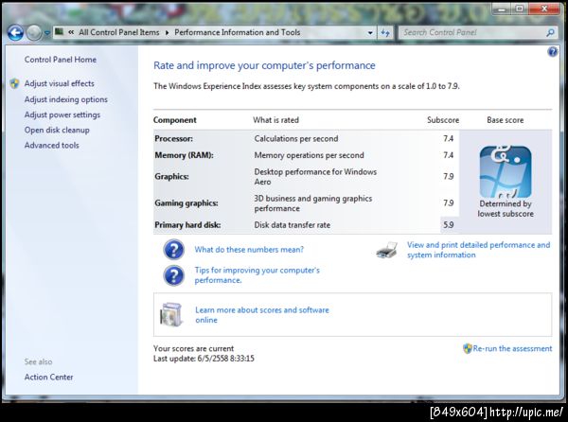The width and height of the screenshot is (568, 422).
Task: Click the base score Windows logo badge
Action: tap(506, 172)
